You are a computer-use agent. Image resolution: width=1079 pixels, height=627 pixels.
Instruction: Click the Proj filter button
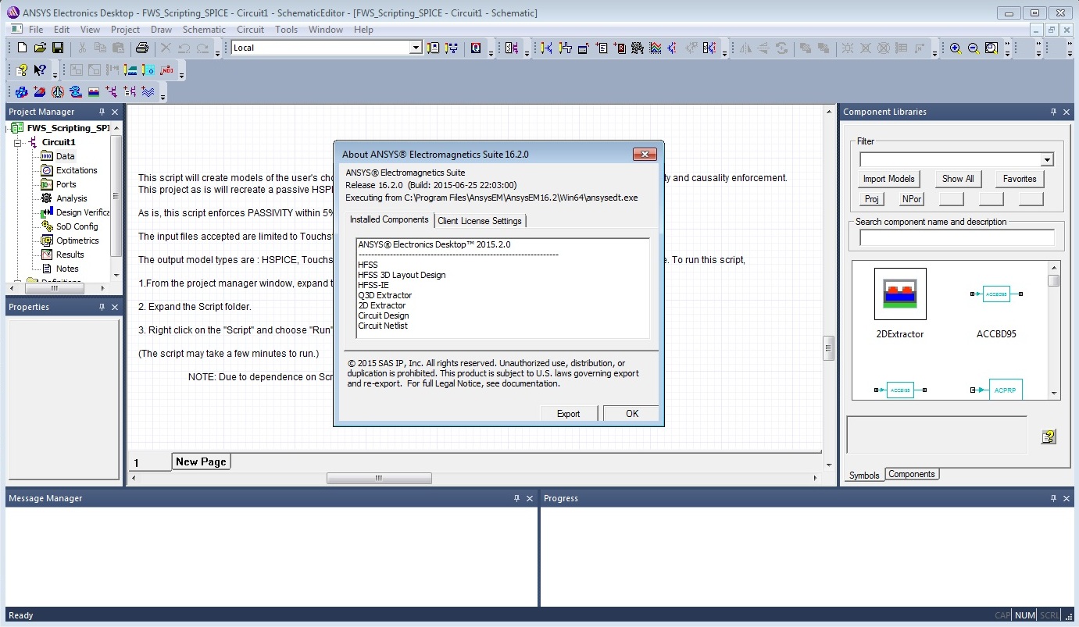click(x=871, y=199)
